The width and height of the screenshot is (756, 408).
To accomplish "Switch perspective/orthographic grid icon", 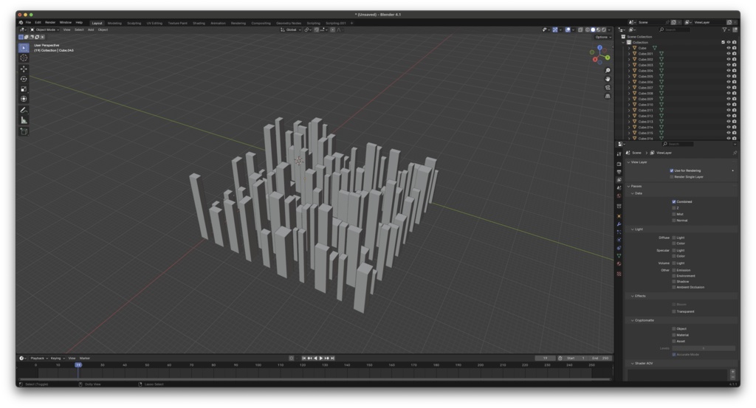I will 608,97.
